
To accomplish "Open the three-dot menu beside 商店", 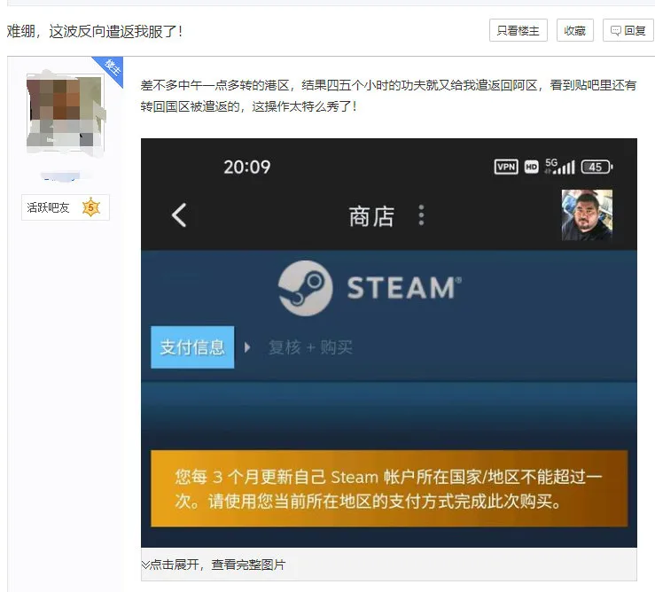I will [x=421, y=215].
